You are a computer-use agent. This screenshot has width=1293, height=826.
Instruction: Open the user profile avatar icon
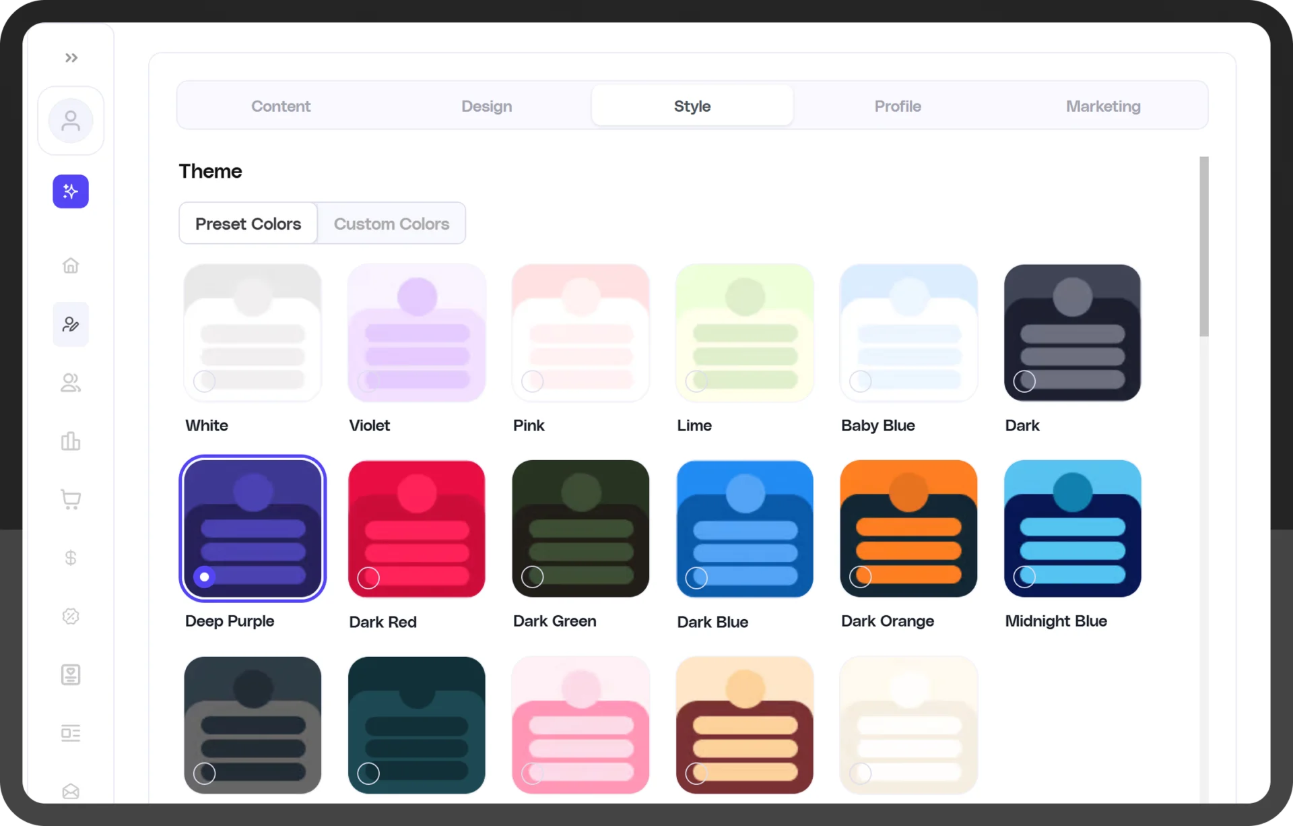click(71, 121)
